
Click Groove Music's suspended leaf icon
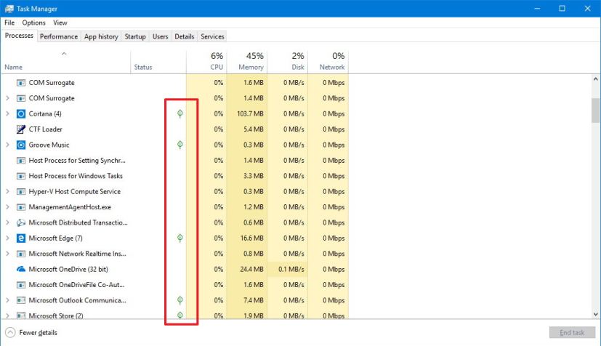[180, 145]
